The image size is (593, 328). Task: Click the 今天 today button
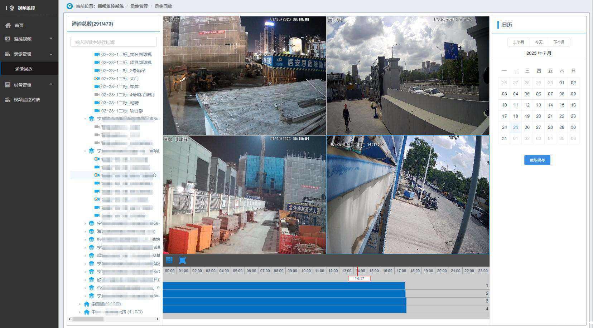click(539, 42)
